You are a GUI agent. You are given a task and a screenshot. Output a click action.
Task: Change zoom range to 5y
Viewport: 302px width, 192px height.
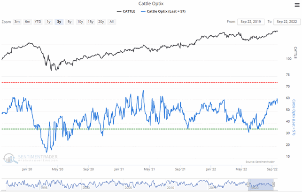click(69, 22)
